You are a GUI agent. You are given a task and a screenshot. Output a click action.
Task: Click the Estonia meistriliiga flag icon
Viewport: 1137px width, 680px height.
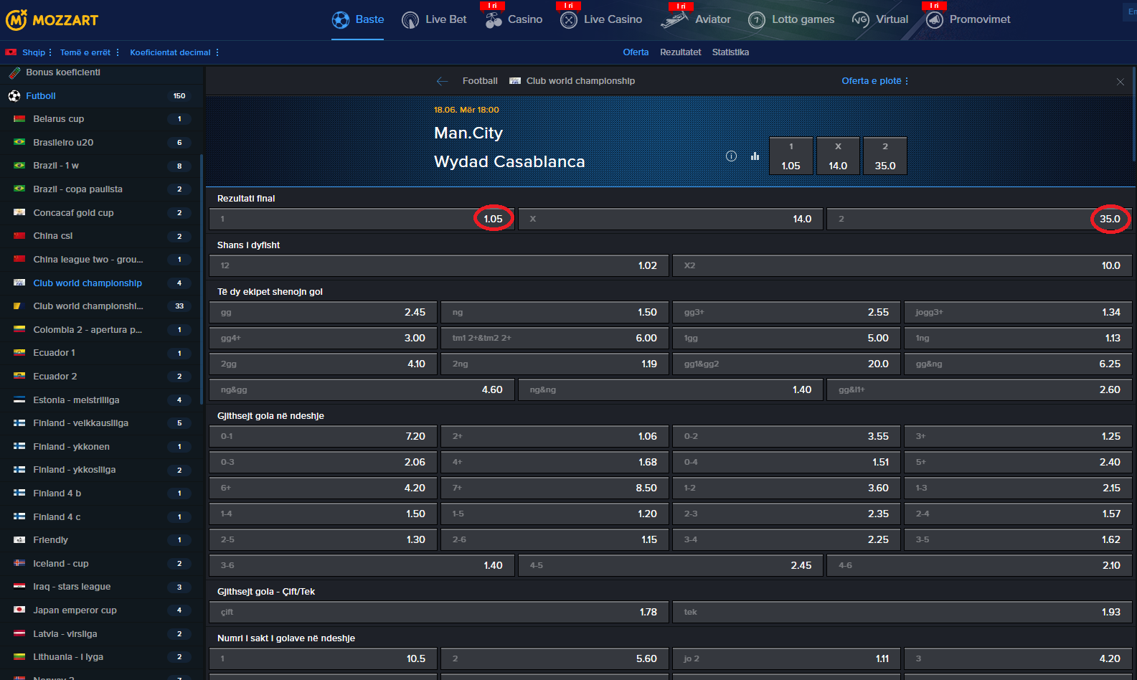(x=19, y=400)
